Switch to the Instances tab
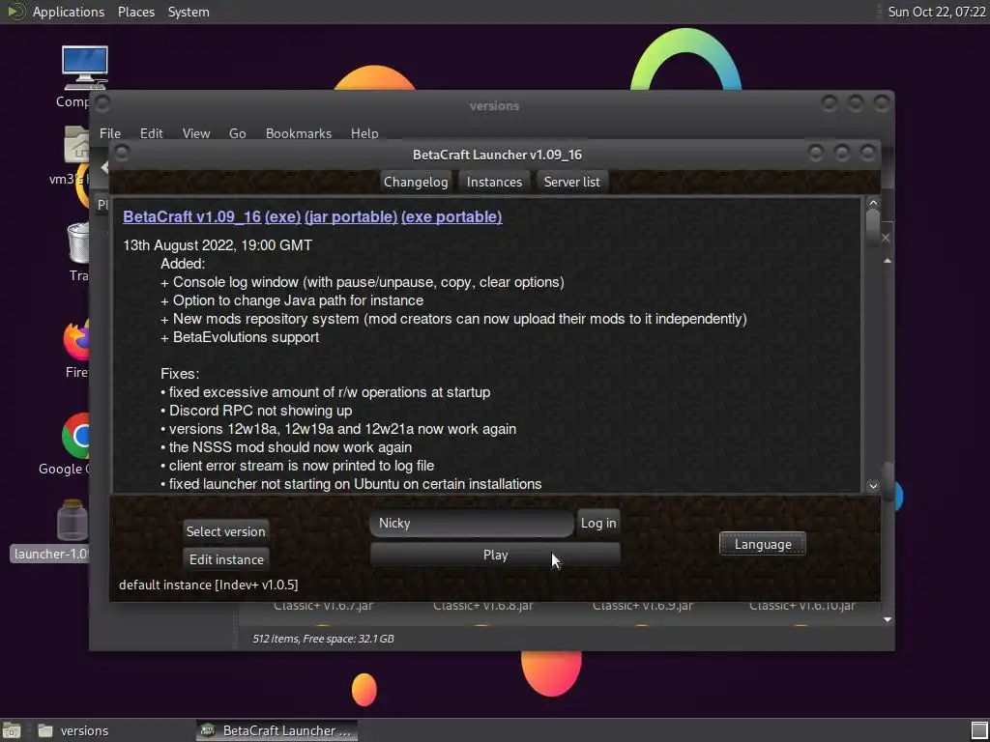Screen dimensions: 990x742 [x=494, y=182]
